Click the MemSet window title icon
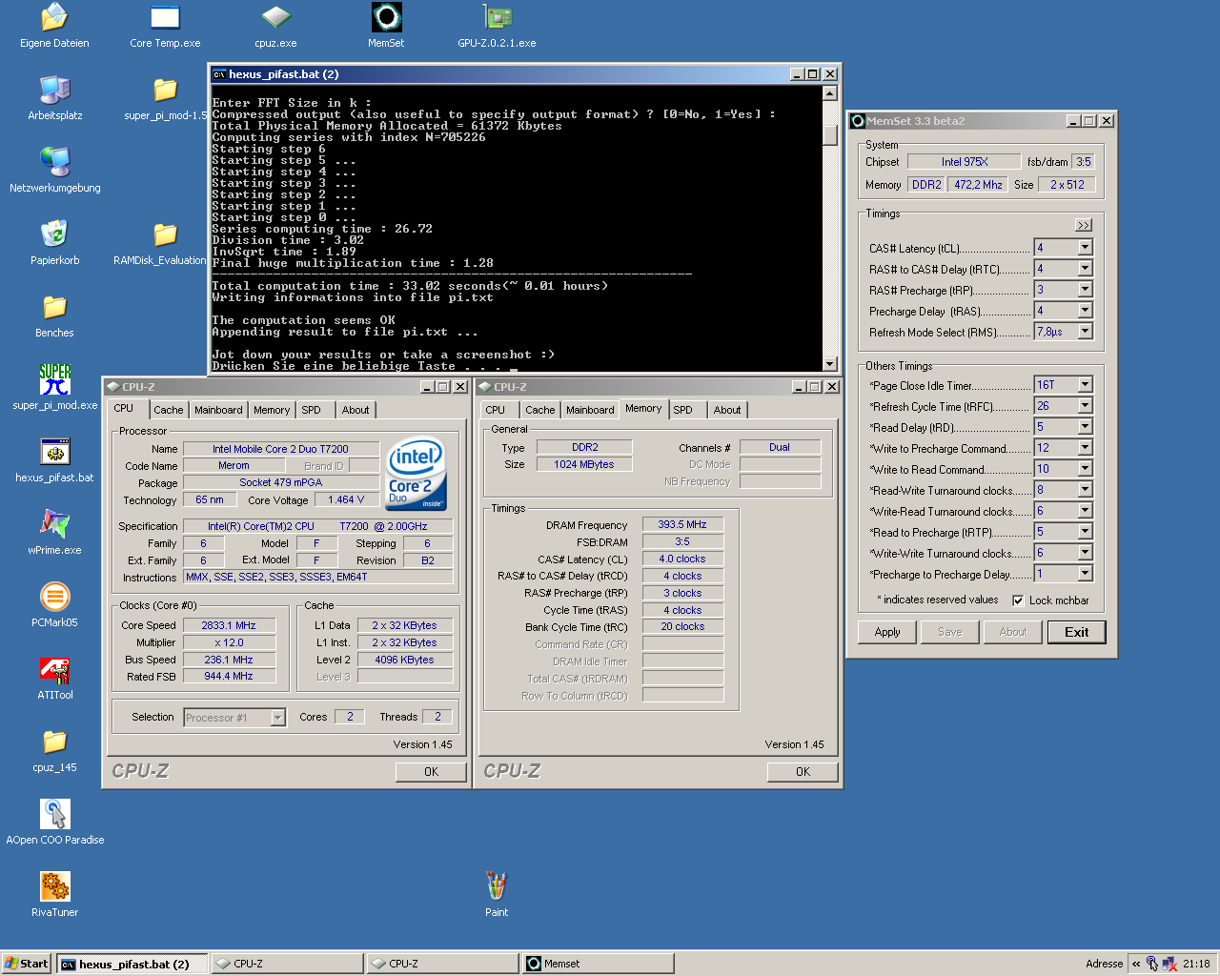The height and width of the screenshot is (976, 1220). click(858, 121)
